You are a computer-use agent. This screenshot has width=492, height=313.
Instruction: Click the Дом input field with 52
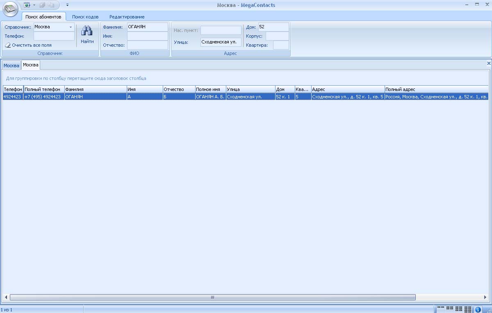pos(273,27)
